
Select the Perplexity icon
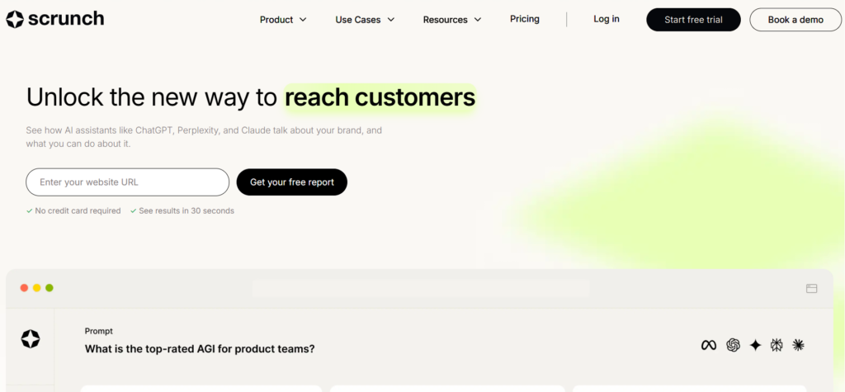pos(777,346)
